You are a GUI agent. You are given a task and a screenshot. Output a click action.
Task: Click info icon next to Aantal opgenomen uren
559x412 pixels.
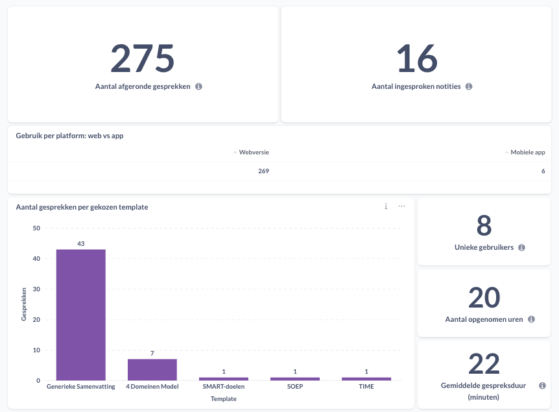(531, 319)
